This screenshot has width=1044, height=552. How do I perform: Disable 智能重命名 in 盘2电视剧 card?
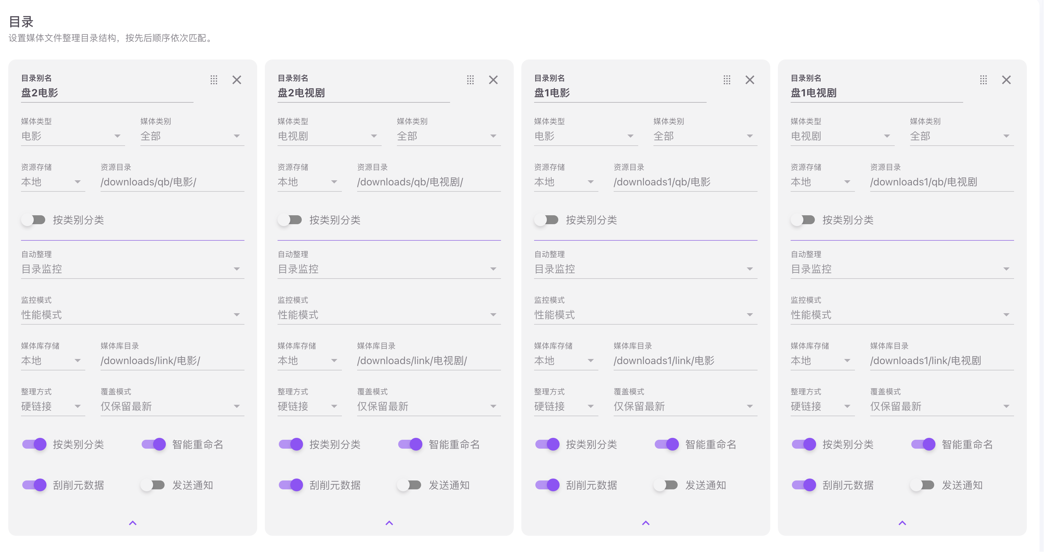click(410, 444)
